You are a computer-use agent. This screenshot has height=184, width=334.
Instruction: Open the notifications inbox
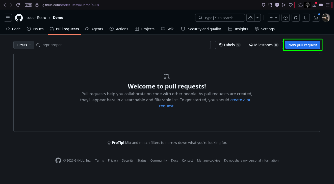click(316, 18)
